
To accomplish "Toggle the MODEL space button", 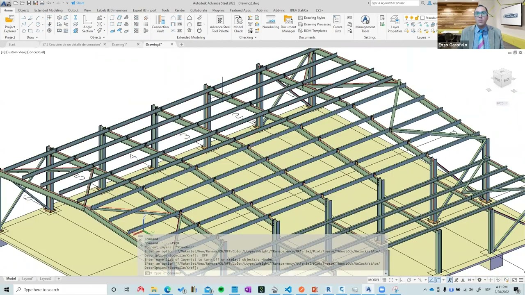I will [374, 280].
